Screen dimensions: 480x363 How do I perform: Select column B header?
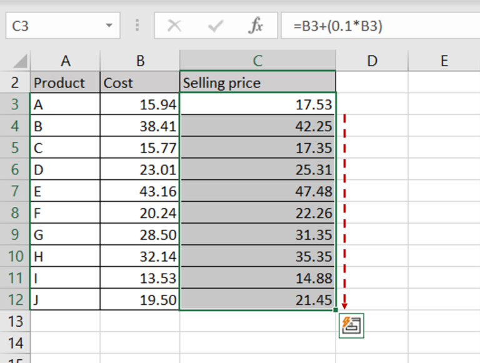click(140, 61)
